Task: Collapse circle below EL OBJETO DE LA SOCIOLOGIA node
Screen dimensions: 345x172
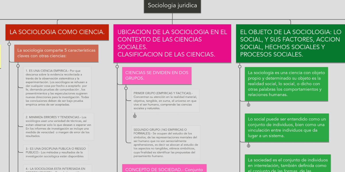Action: coord(240,67)
